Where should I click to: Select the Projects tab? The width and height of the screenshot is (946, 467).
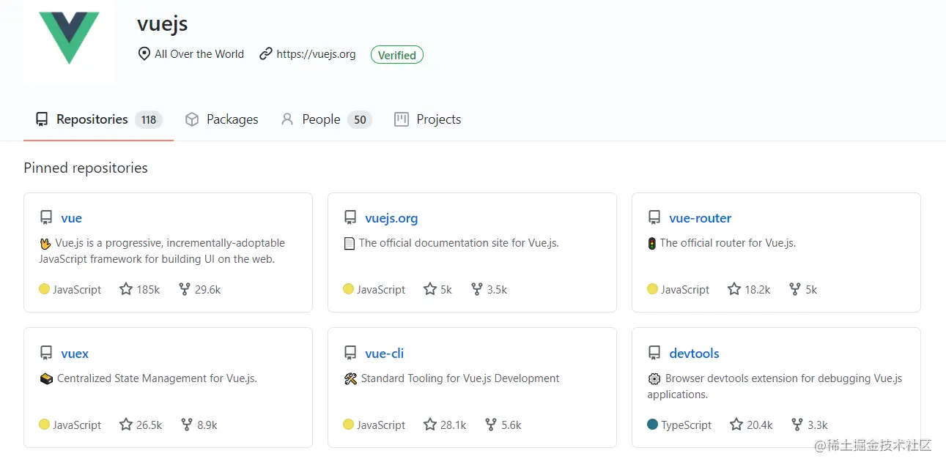point(428,119)
